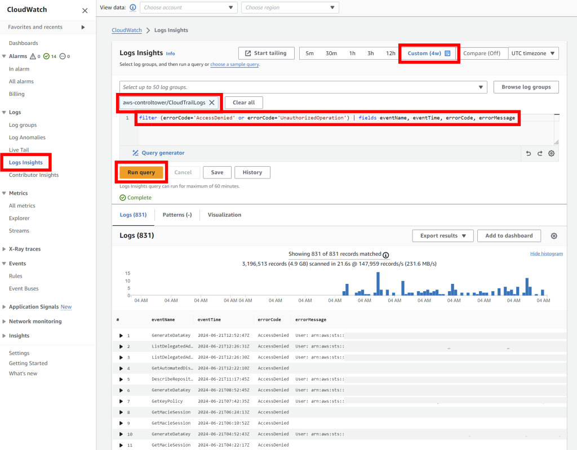Open the Query generator
Screen dimensions: 577x450
pyautogui.click(x=157, y=153)
